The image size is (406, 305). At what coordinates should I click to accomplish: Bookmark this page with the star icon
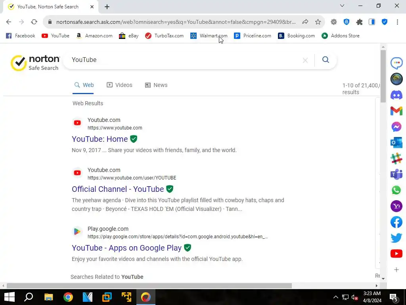(318, 22)
